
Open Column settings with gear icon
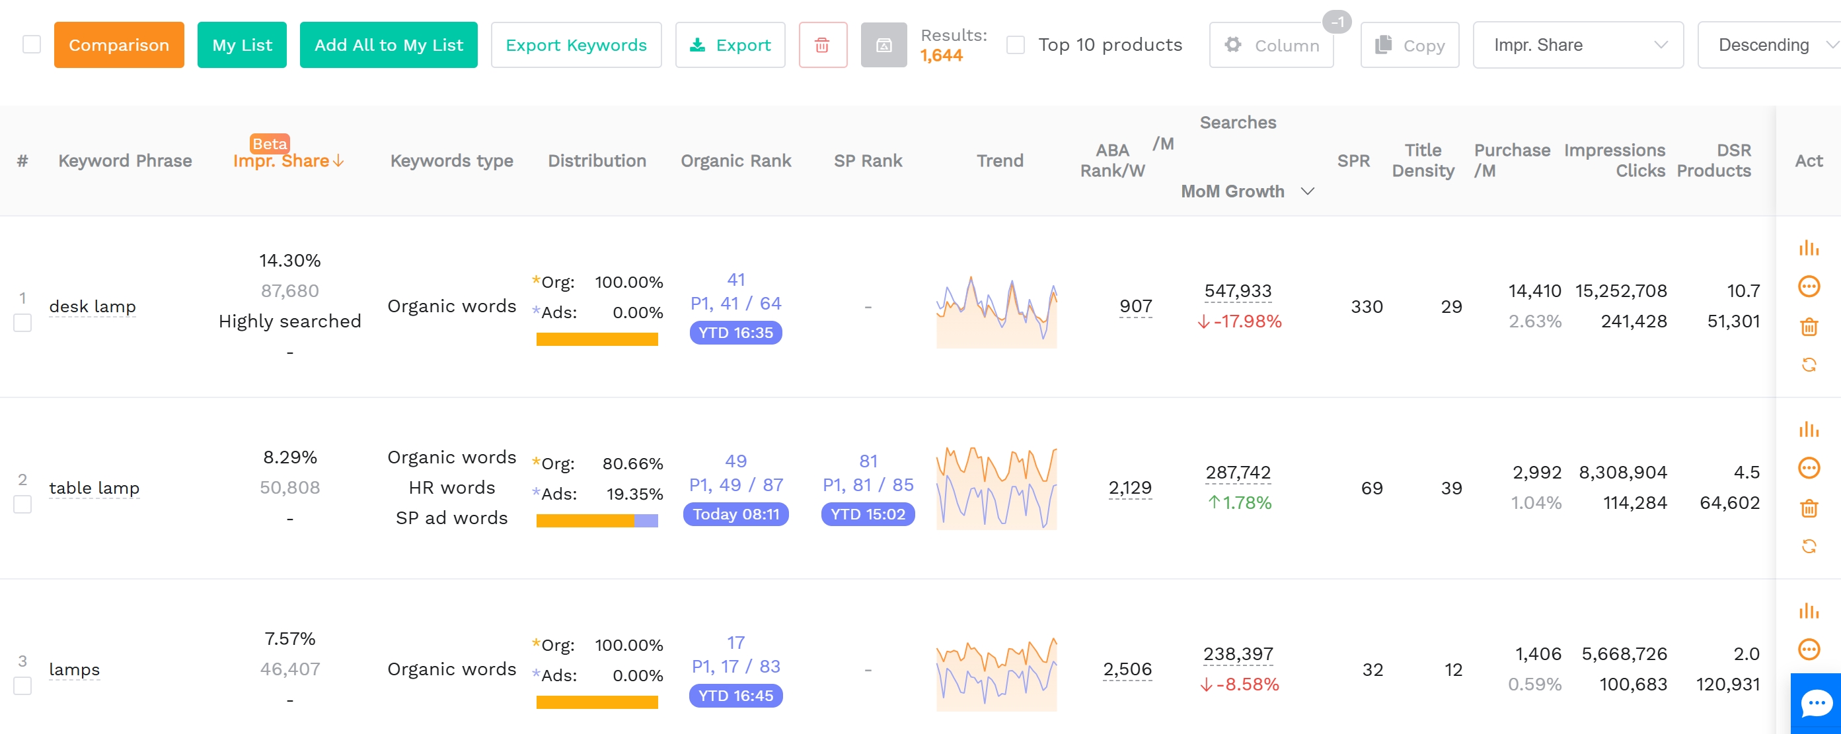[x=1271, y=45]
